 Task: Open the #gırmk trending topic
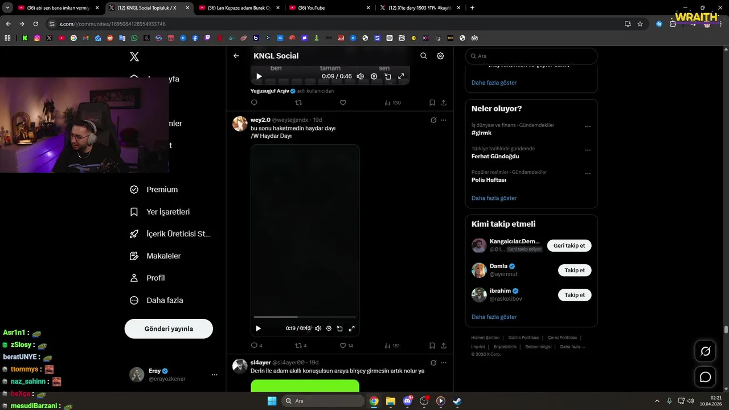(482, 133)
